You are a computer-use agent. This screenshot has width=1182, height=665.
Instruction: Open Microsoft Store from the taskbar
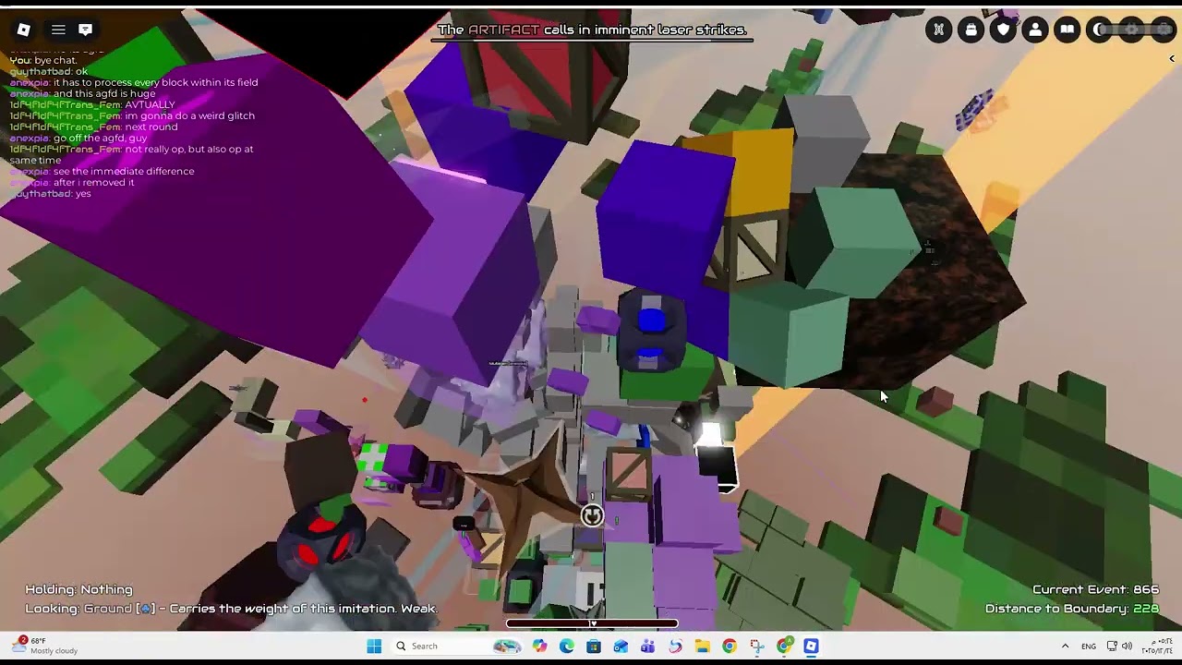coord(594,647)
